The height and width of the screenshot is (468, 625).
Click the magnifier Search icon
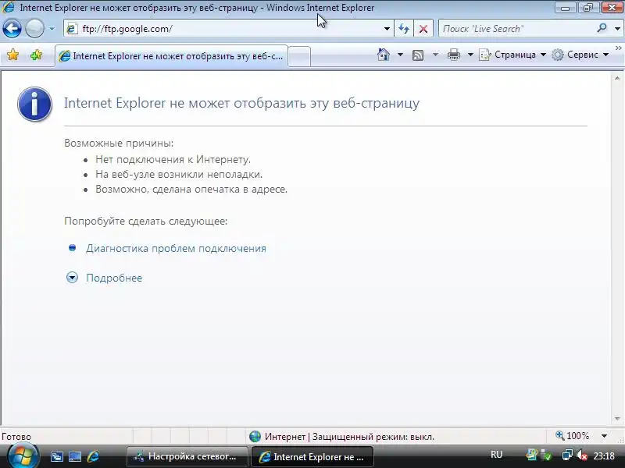click(x=602, y=28)
